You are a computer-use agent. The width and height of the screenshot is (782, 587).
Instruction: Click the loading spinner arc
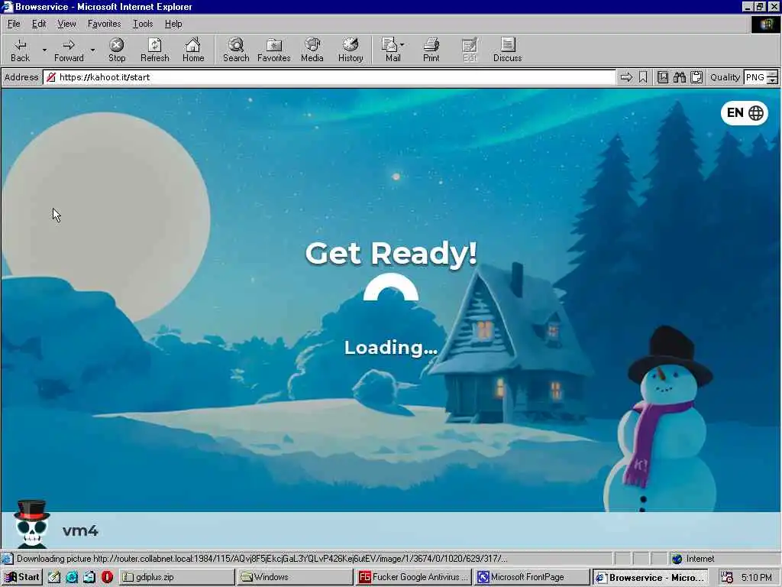click(391, 287)
